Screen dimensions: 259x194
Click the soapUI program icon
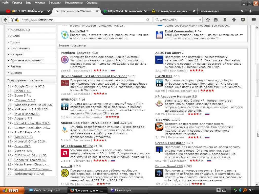coord(64,173)
